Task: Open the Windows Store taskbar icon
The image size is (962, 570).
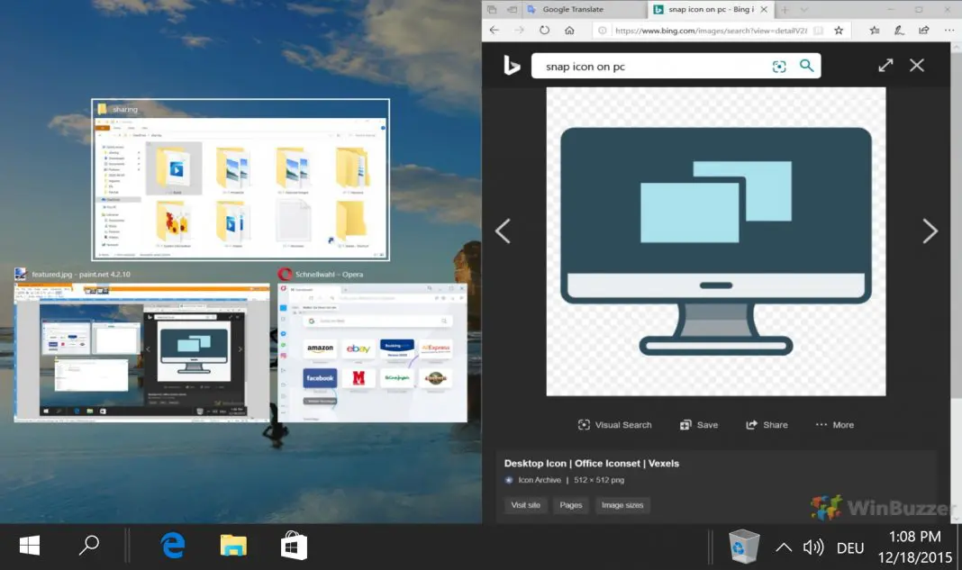Action: pos(294,546)
